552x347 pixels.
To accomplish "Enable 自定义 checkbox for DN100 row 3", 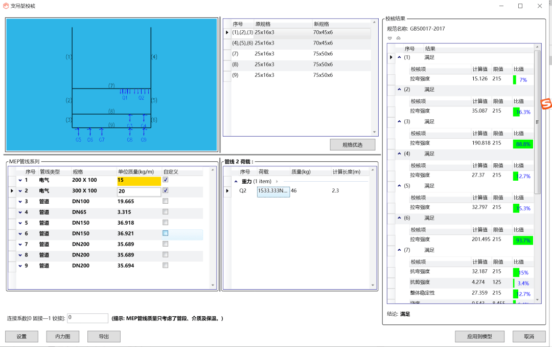I will (x=165, y=201).
